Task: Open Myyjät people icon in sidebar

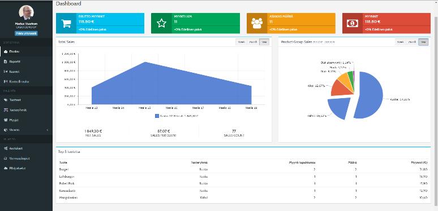Action: pos(5,120)
